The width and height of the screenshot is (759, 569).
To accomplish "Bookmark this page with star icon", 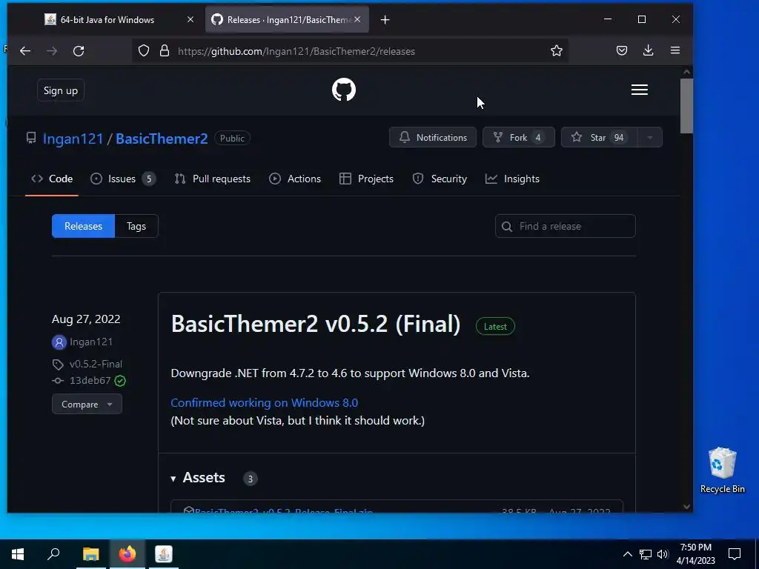I will point(556,51).
